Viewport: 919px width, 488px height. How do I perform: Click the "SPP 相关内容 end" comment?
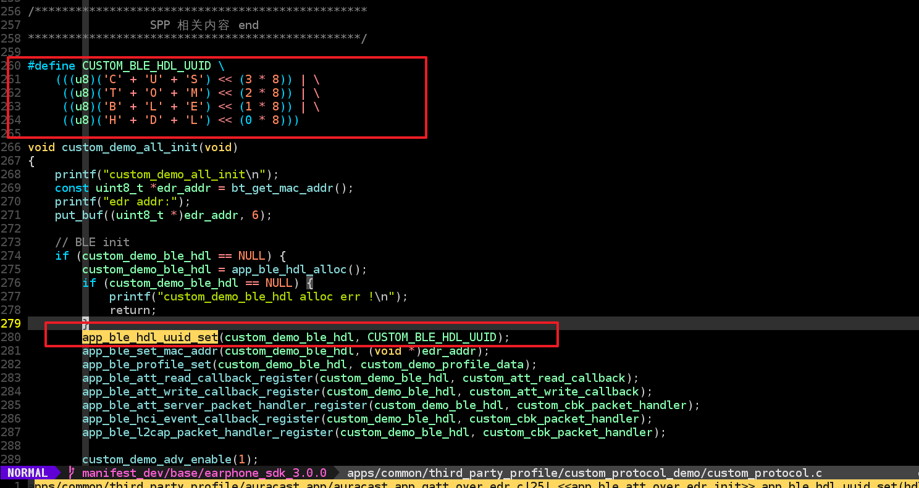[x=204, y=25]
